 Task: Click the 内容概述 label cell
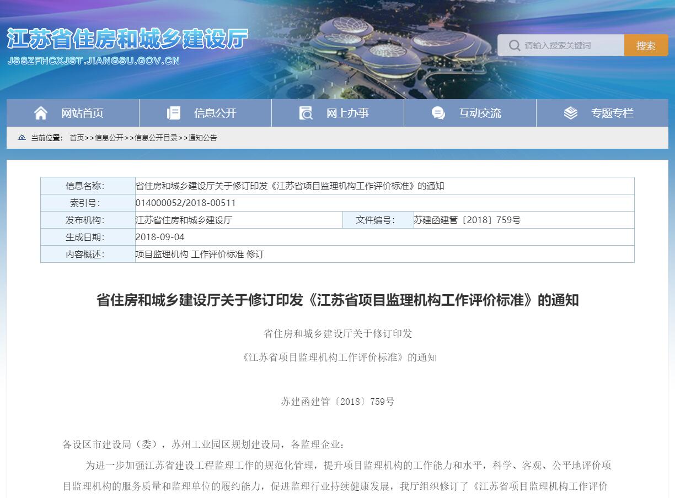click(88, 254)
